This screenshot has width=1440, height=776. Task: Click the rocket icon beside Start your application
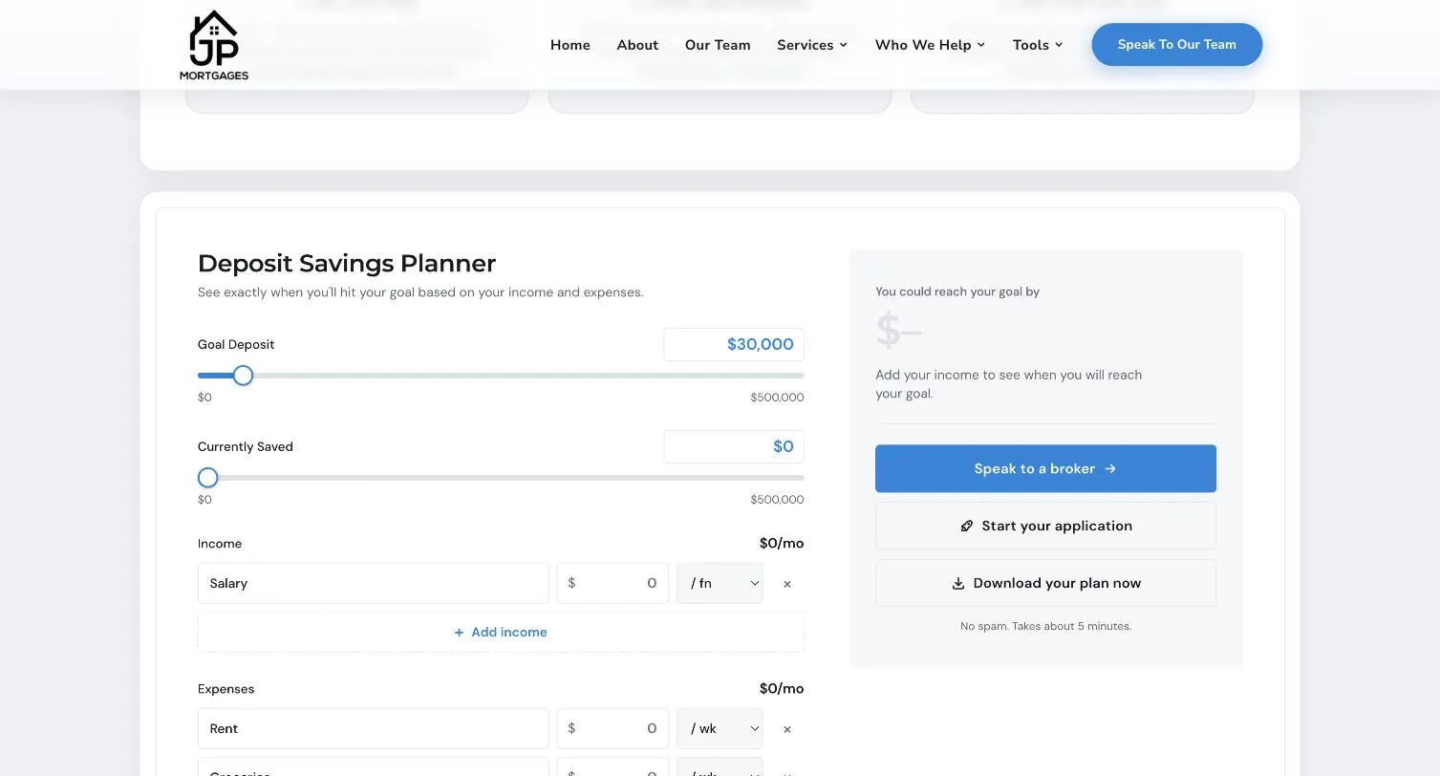[x=966, y=526]
